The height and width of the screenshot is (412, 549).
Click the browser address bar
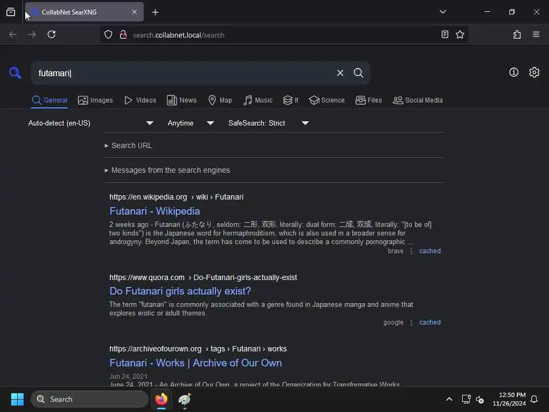tap(284, 35)
